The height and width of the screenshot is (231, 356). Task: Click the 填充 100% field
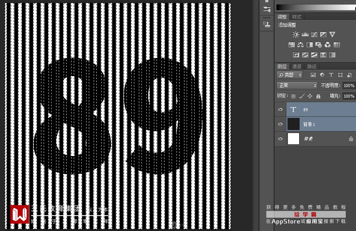coord(349,96)
